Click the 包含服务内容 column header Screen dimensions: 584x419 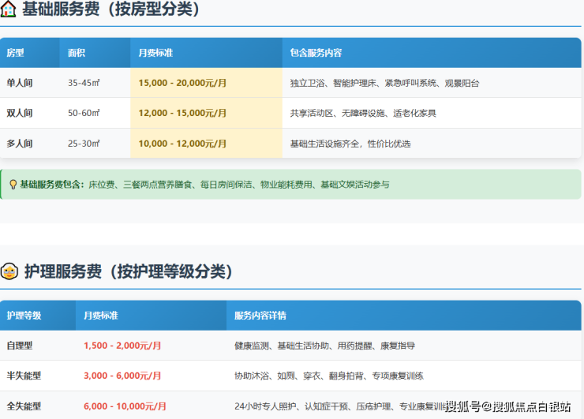click(x=316, y=53)
